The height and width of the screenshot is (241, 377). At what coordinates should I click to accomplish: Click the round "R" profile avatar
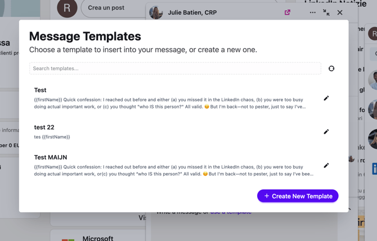pos(68,8)
